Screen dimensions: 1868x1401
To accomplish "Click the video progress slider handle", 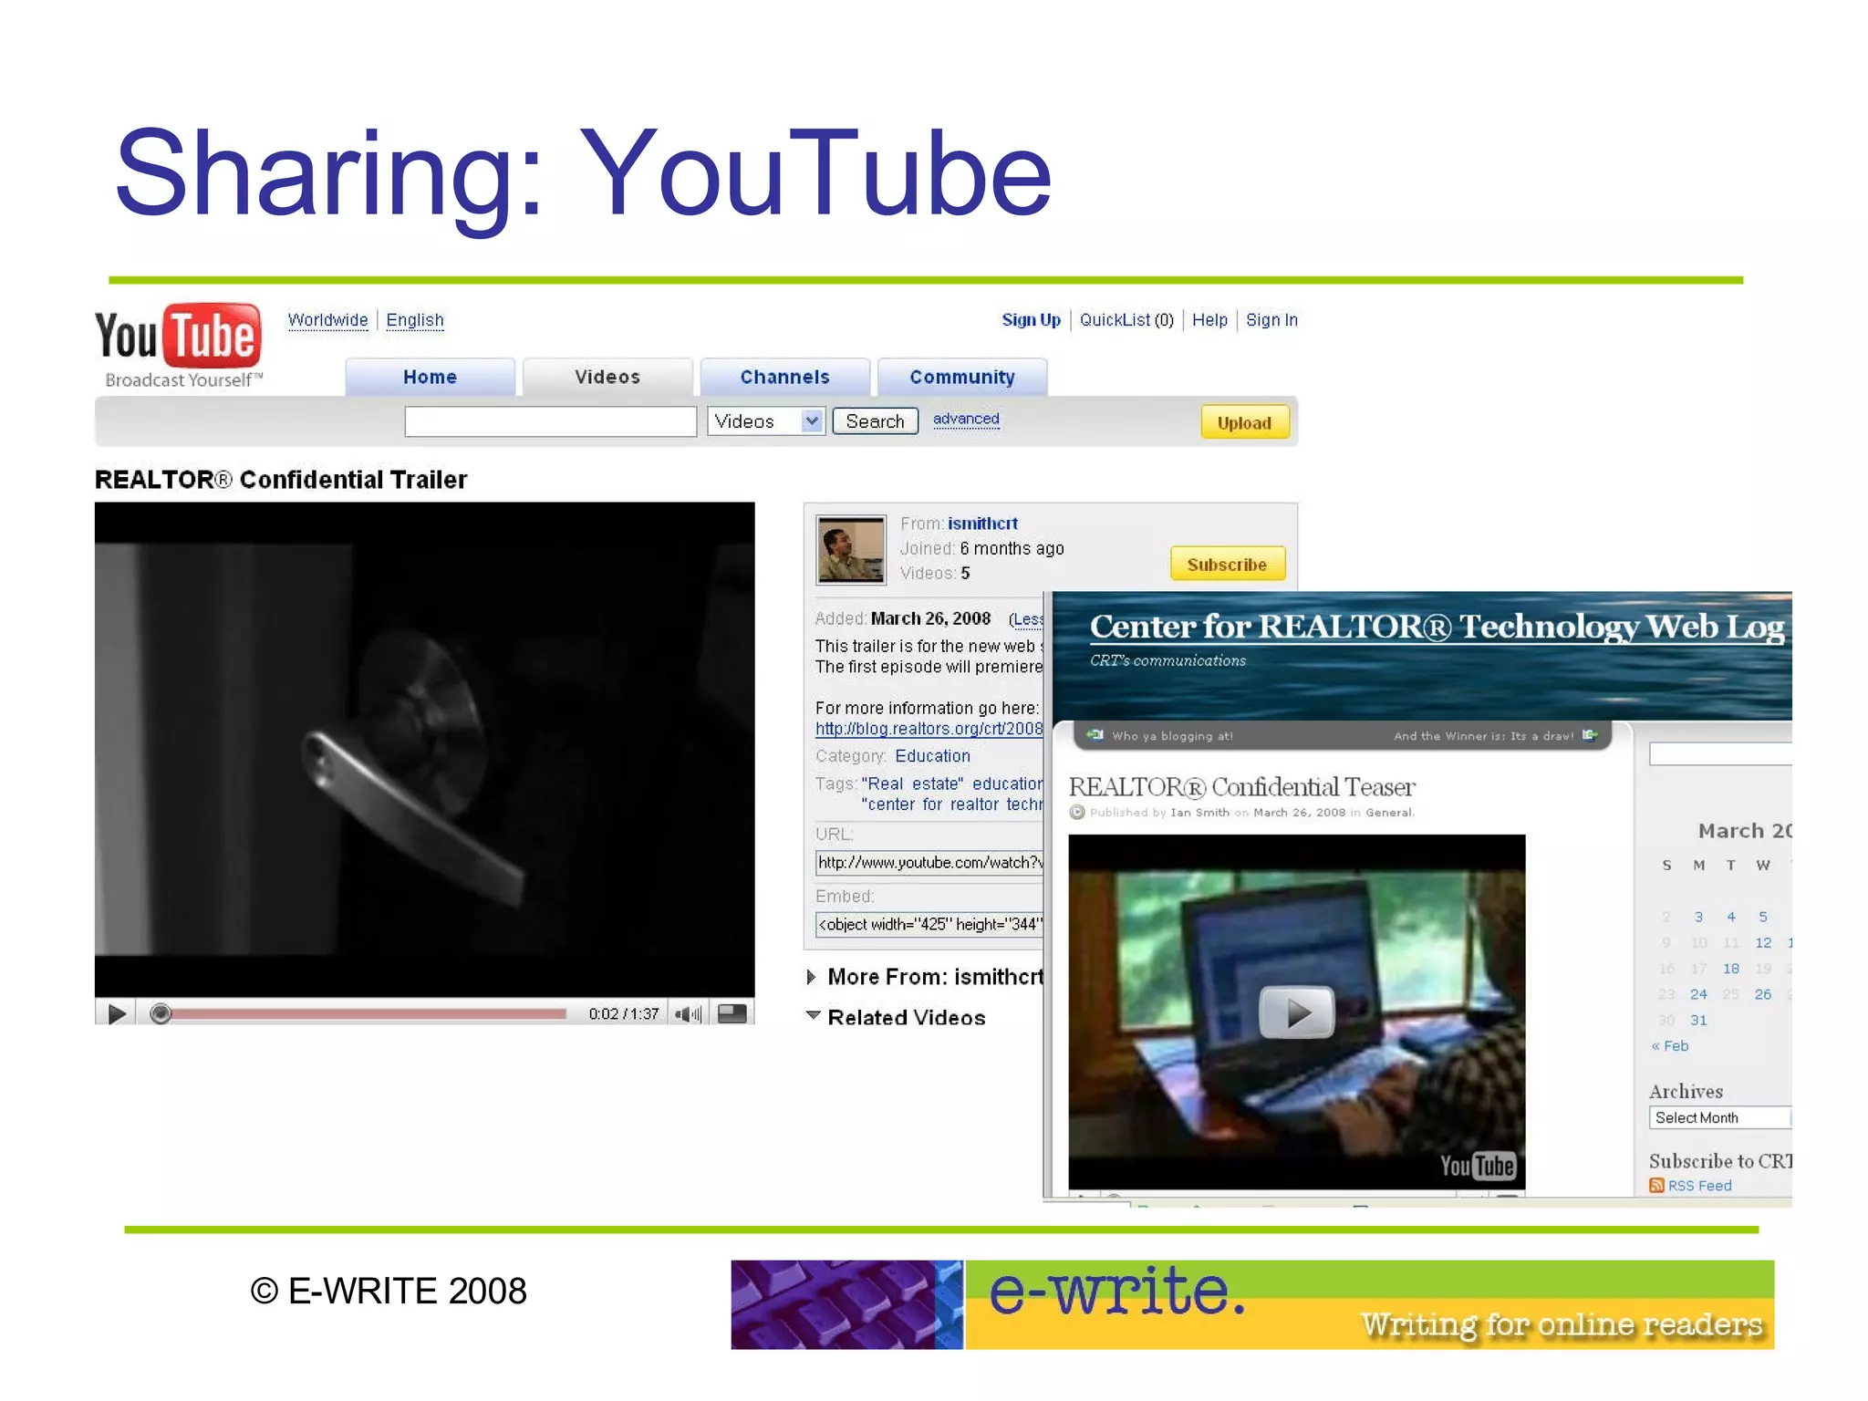I will 161,1013.
